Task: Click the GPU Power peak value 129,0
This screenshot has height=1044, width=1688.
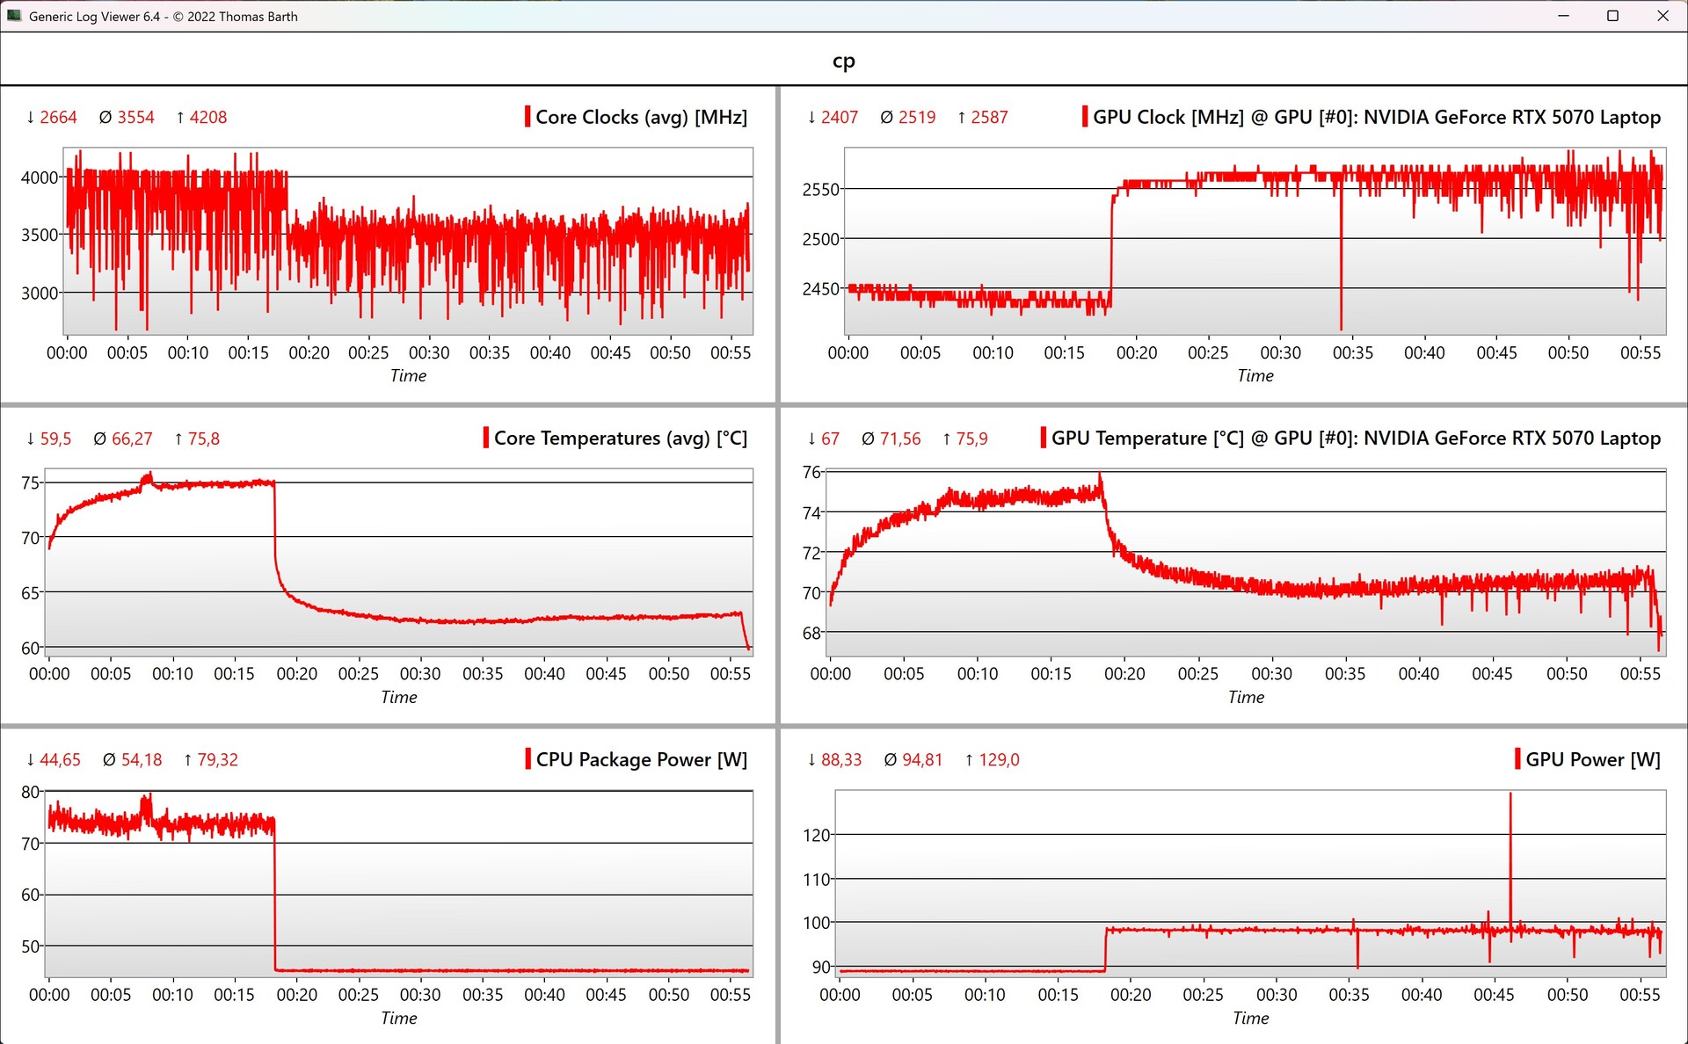Action: pos(999,759)
